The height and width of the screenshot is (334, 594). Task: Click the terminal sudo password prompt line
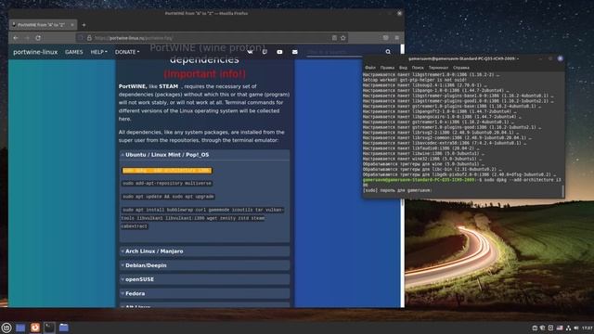(x=397, y=190)
